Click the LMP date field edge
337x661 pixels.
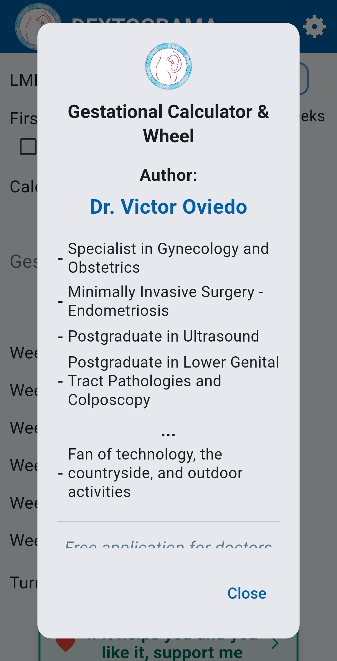click(304, 79)
